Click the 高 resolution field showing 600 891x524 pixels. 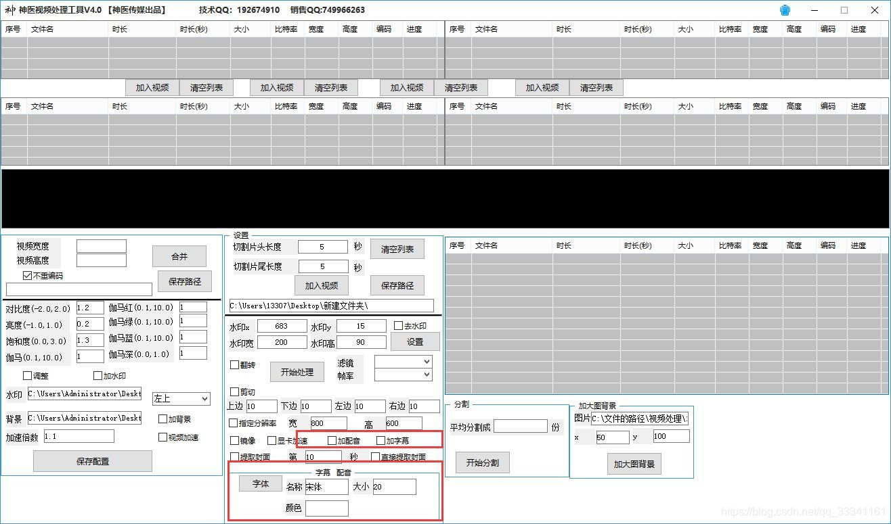coord(403,423)
